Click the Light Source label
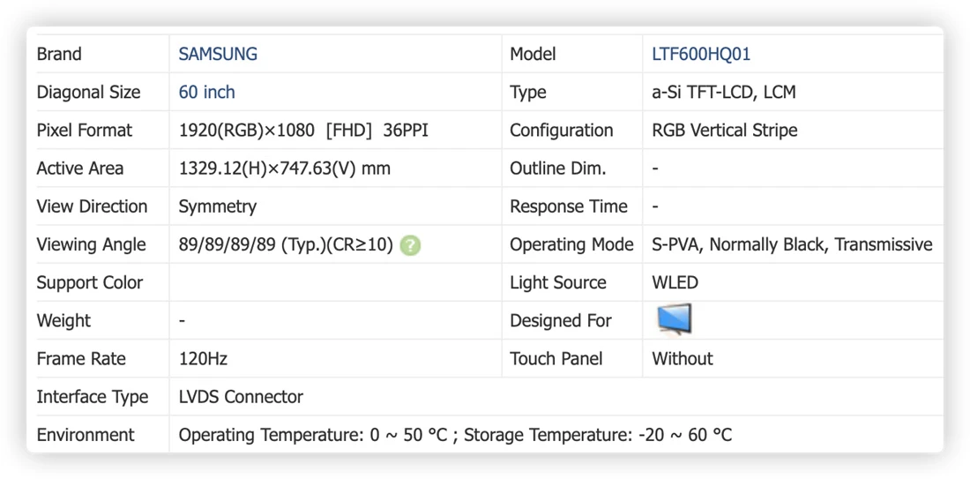This screenshot has width=970, height=479. (557, 283)
